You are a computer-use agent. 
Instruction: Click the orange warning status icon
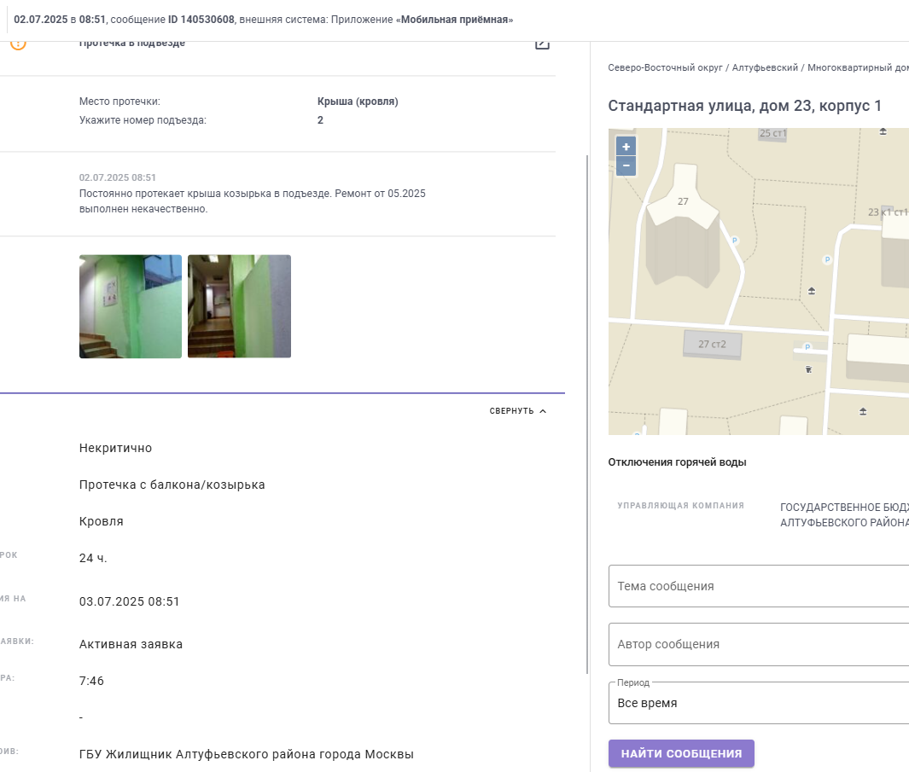pos(18,44)
